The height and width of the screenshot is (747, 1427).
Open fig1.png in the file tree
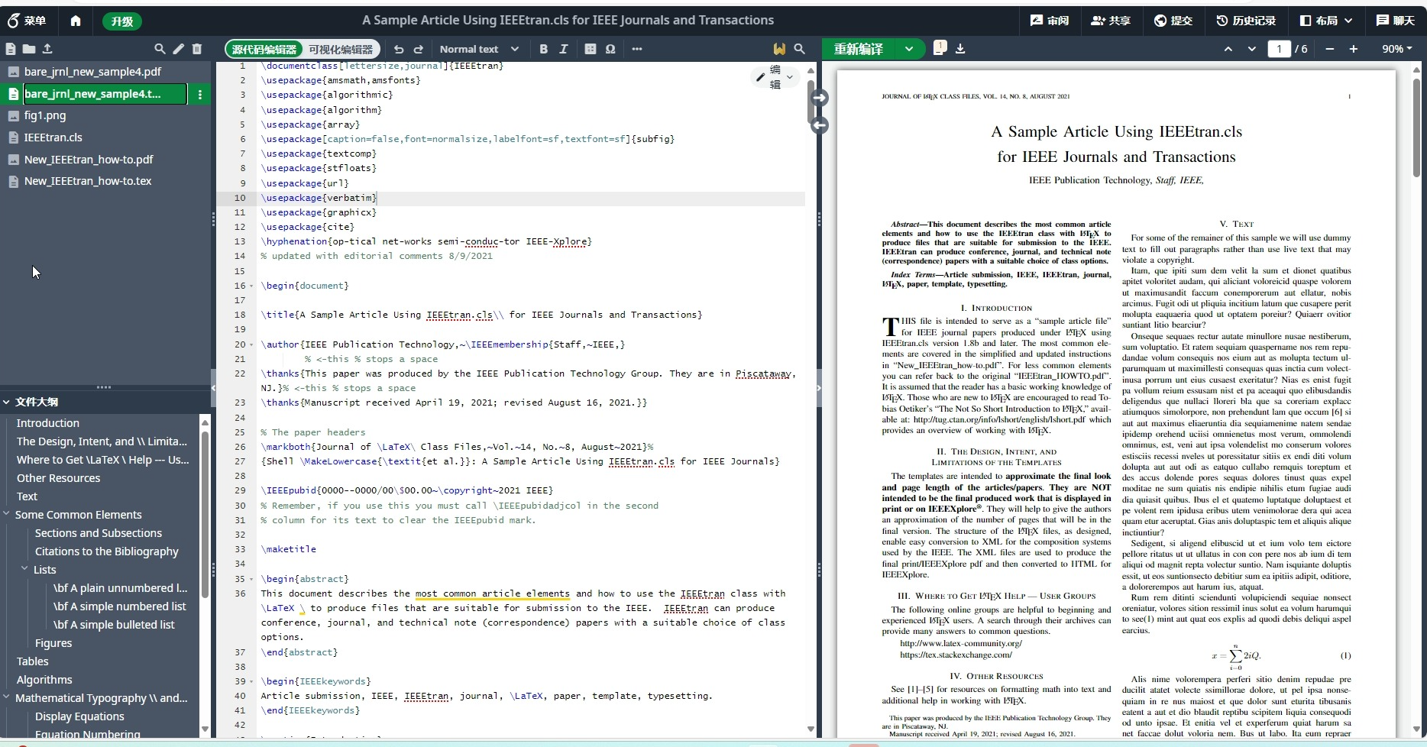coord(45,115)
